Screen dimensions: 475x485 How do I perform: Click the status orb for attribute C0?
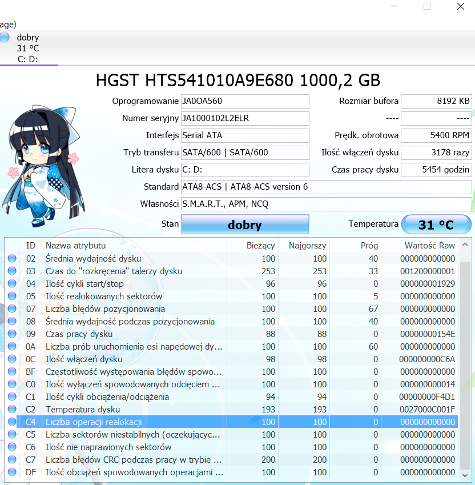12,384
